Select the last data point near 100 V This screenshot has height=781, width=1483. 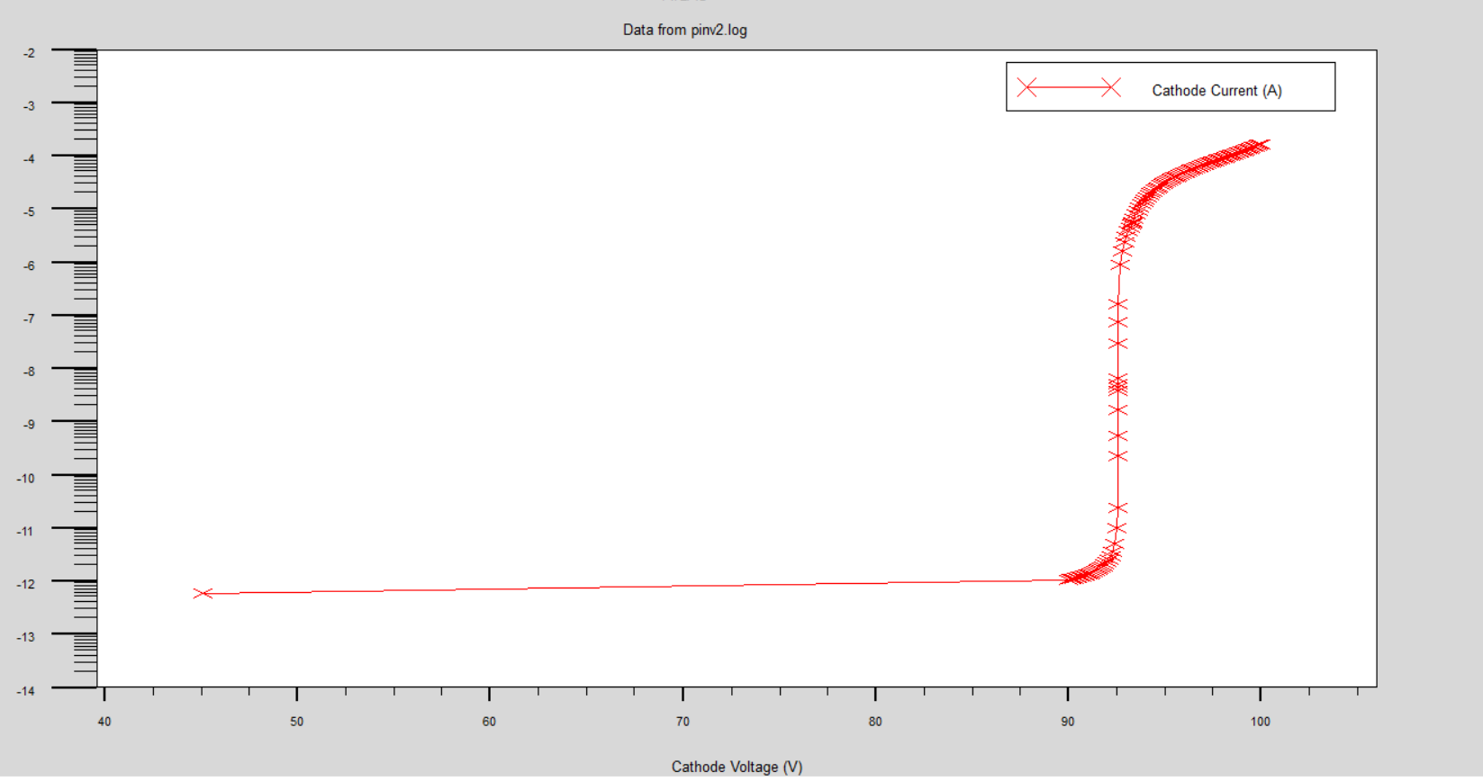tap(1261, 145)
